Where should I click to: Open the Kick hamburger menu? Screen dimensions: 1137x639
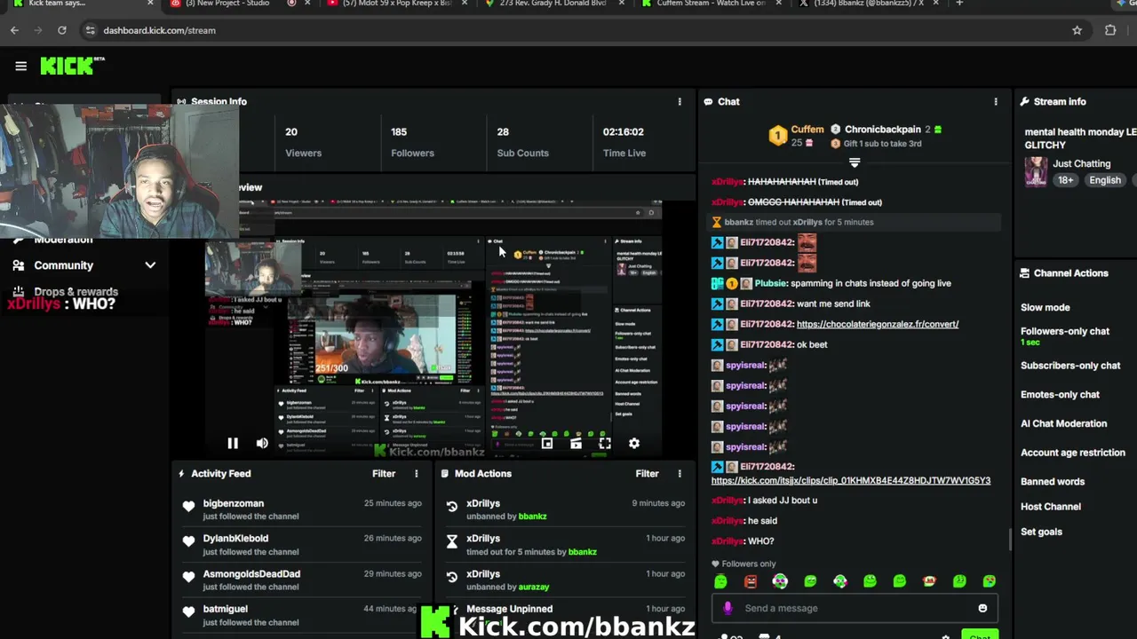(20, 66)
